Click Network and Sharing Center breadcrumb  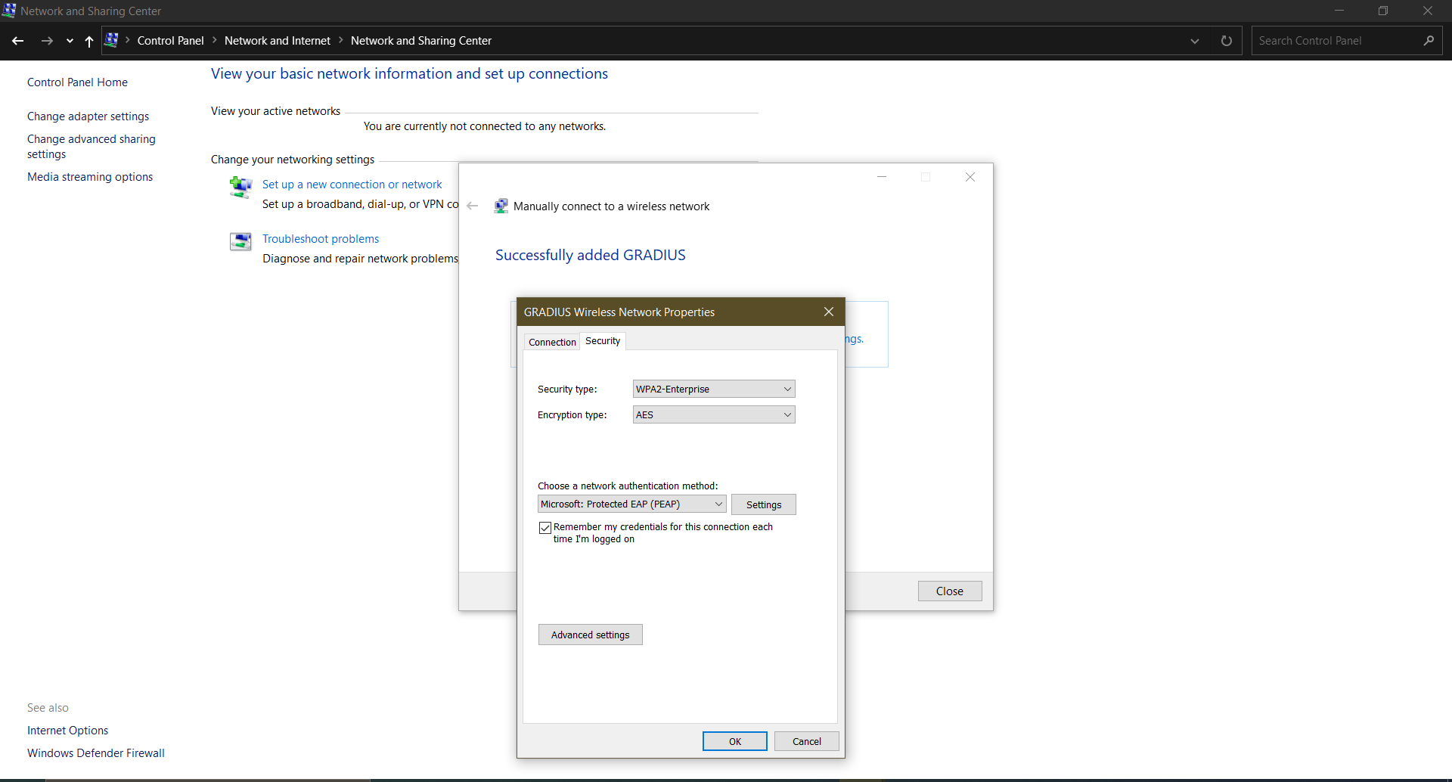421,41
